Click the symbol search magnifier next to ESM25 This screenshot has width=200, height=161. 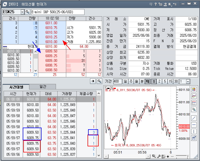[27, 12]
